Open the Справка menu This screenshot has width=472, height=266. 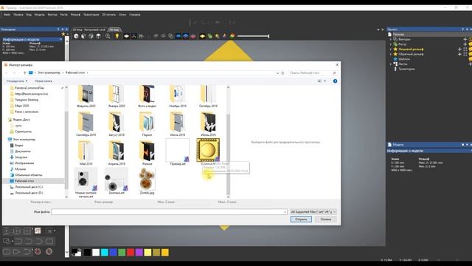(134, 15)
